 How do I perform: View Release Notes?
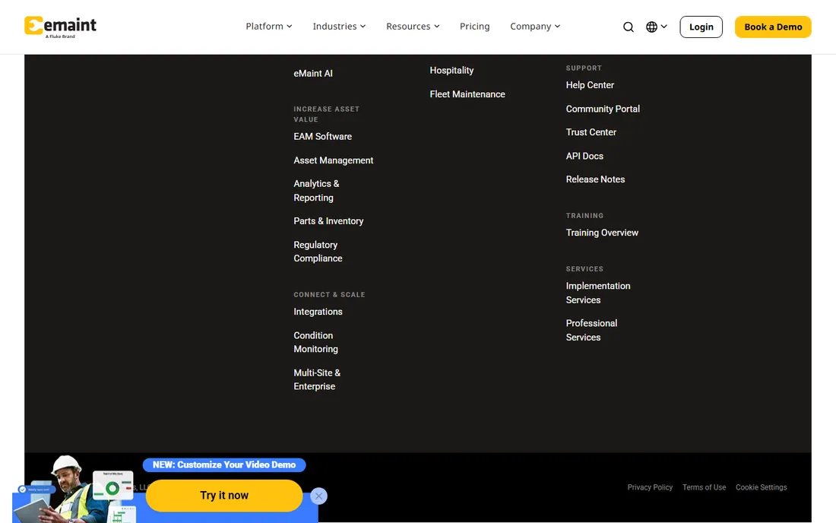click(x=595, y=179)
